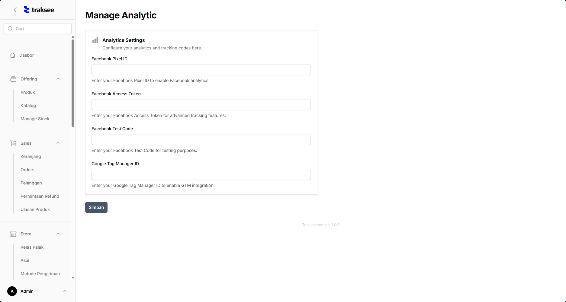566x302 pixels.
Task: Click the Facebook Pixel ID input
Action: 201,70
